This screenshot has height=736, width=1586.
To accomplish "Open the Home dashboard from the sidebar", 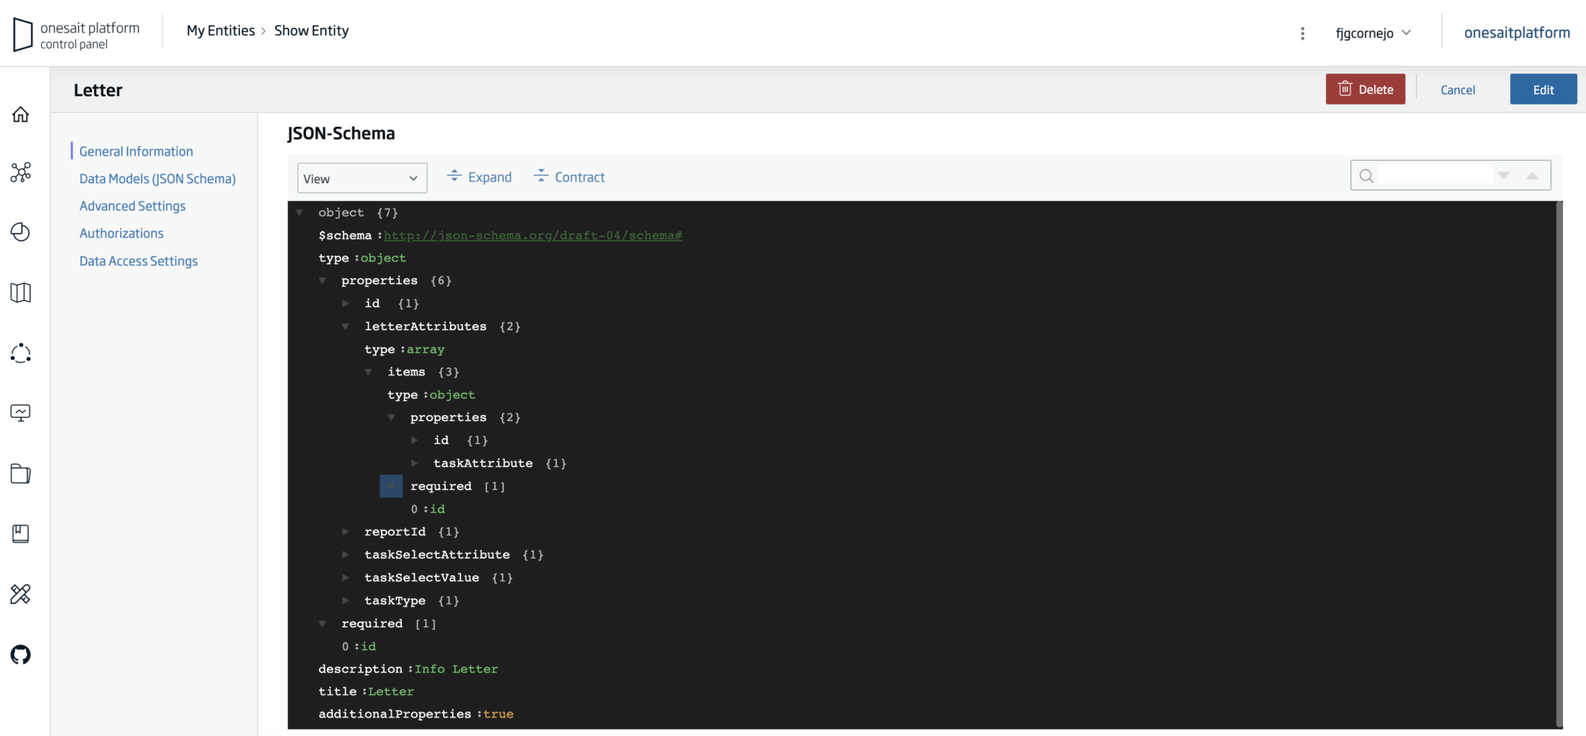I will coord(21,114).
